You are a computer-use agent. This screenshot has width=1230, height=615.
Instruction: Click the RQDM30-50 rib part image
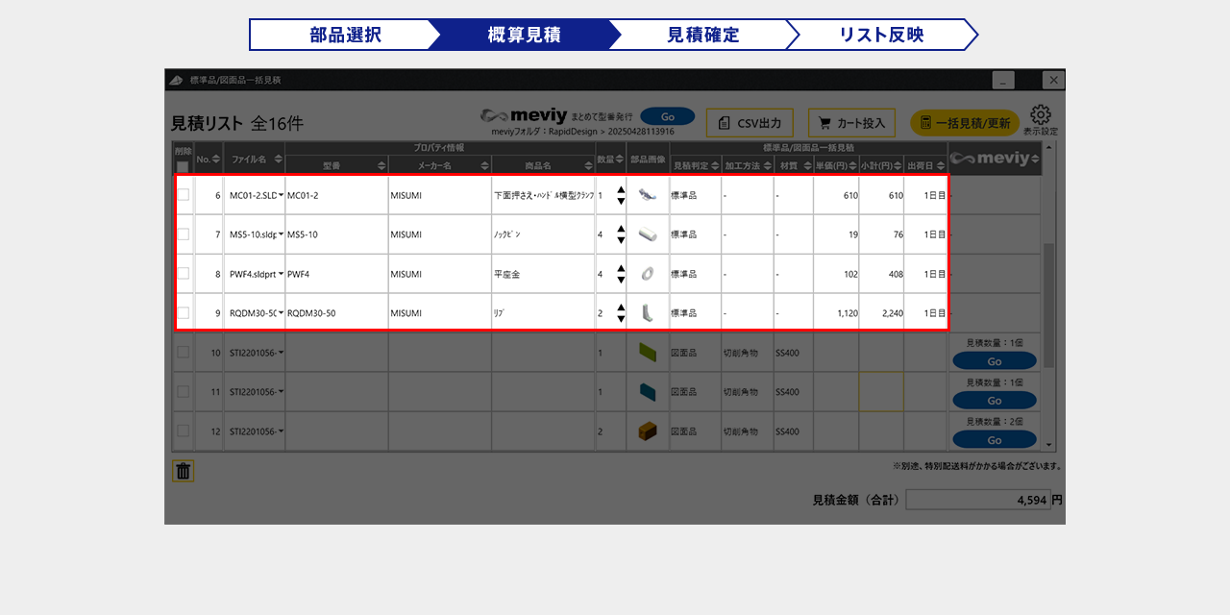point(647,312)
